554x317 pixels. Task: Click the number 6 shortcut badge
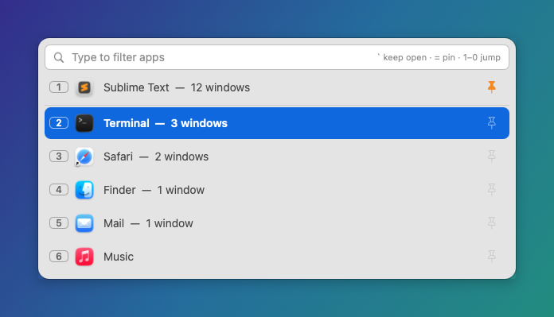click(59, 257)
